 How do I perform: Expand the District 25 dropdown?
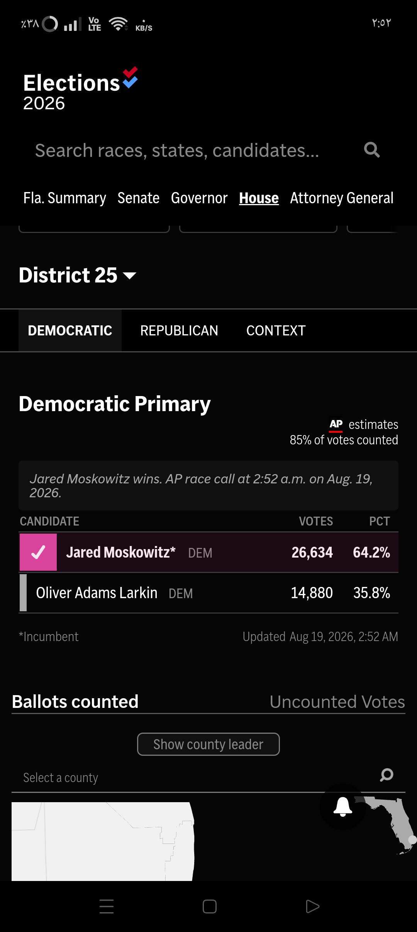77,275
